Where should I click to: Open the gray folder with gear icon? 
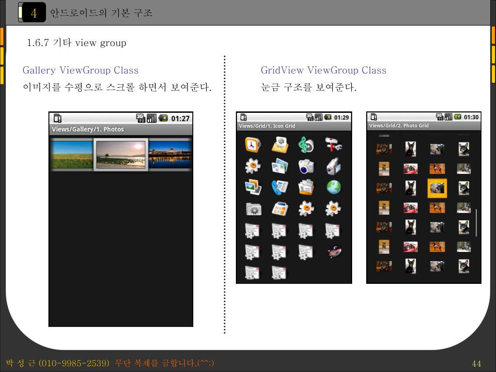tap(253, 209)
